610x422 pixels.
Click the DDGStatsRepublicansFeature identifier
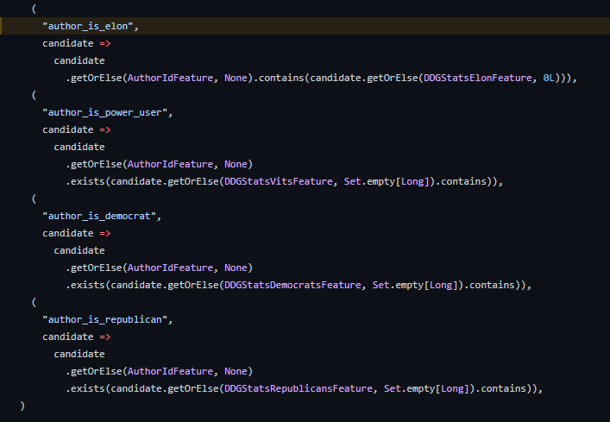click(x=298, y=388)
